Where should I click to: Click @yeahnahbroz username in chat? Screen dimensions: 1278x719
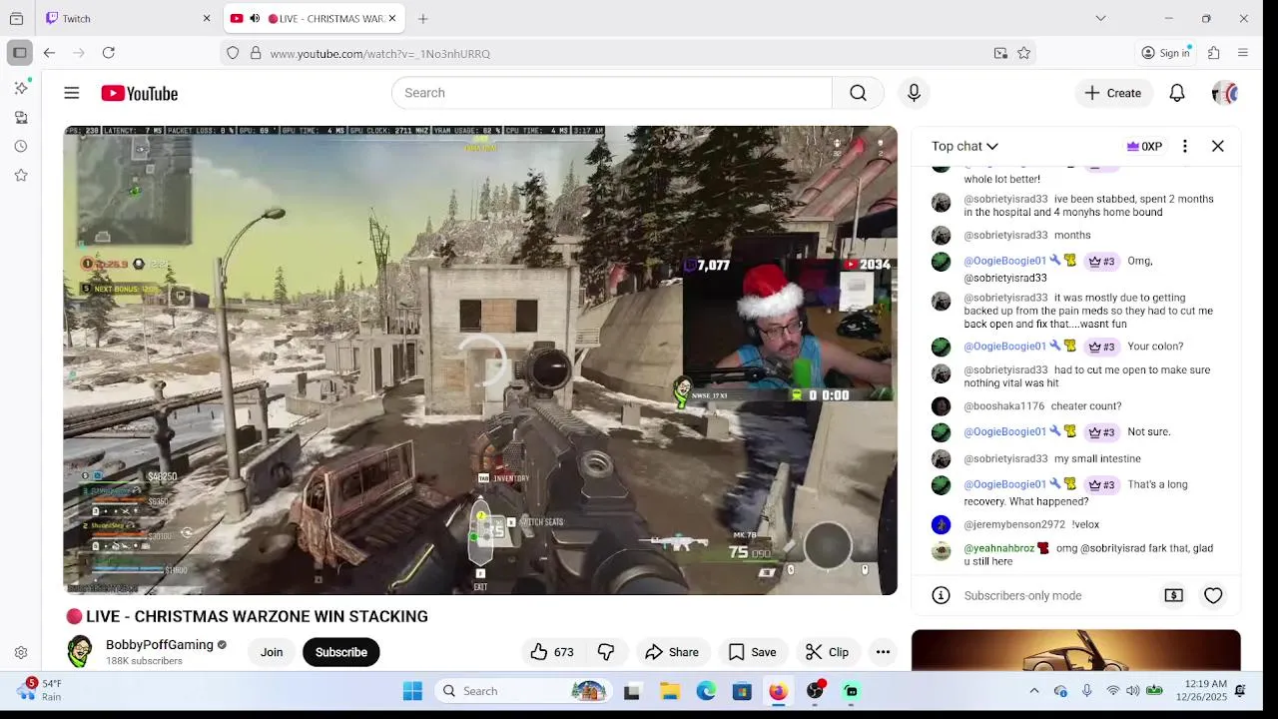click(x=998, y=548)
